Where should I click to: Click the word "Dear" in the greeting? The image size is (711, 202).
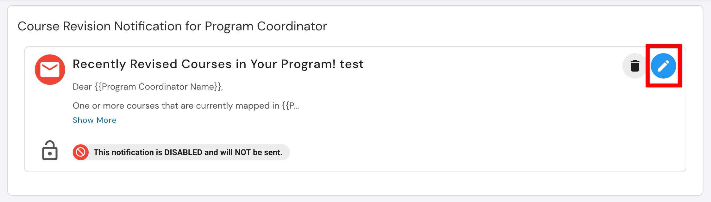(x=82, y=87)
